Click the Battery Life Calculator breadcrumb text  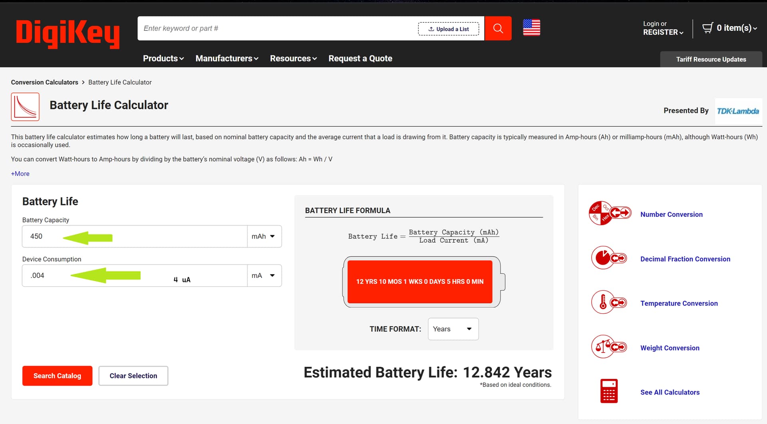[x=120, y=82]
